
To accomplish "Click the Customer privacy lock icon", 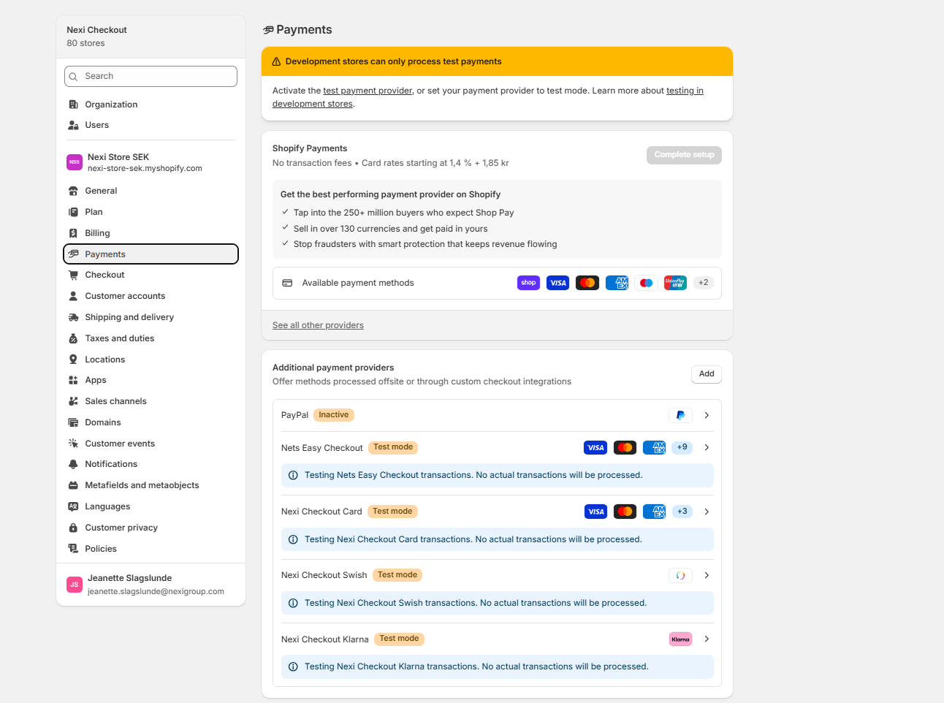I will click(73, 528).
